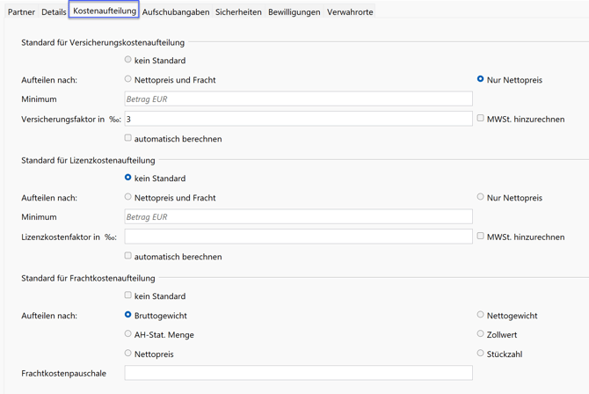Click the Versicherungsfaktor input field
Viewport: 589px width, 394px height.
[298, 119]
